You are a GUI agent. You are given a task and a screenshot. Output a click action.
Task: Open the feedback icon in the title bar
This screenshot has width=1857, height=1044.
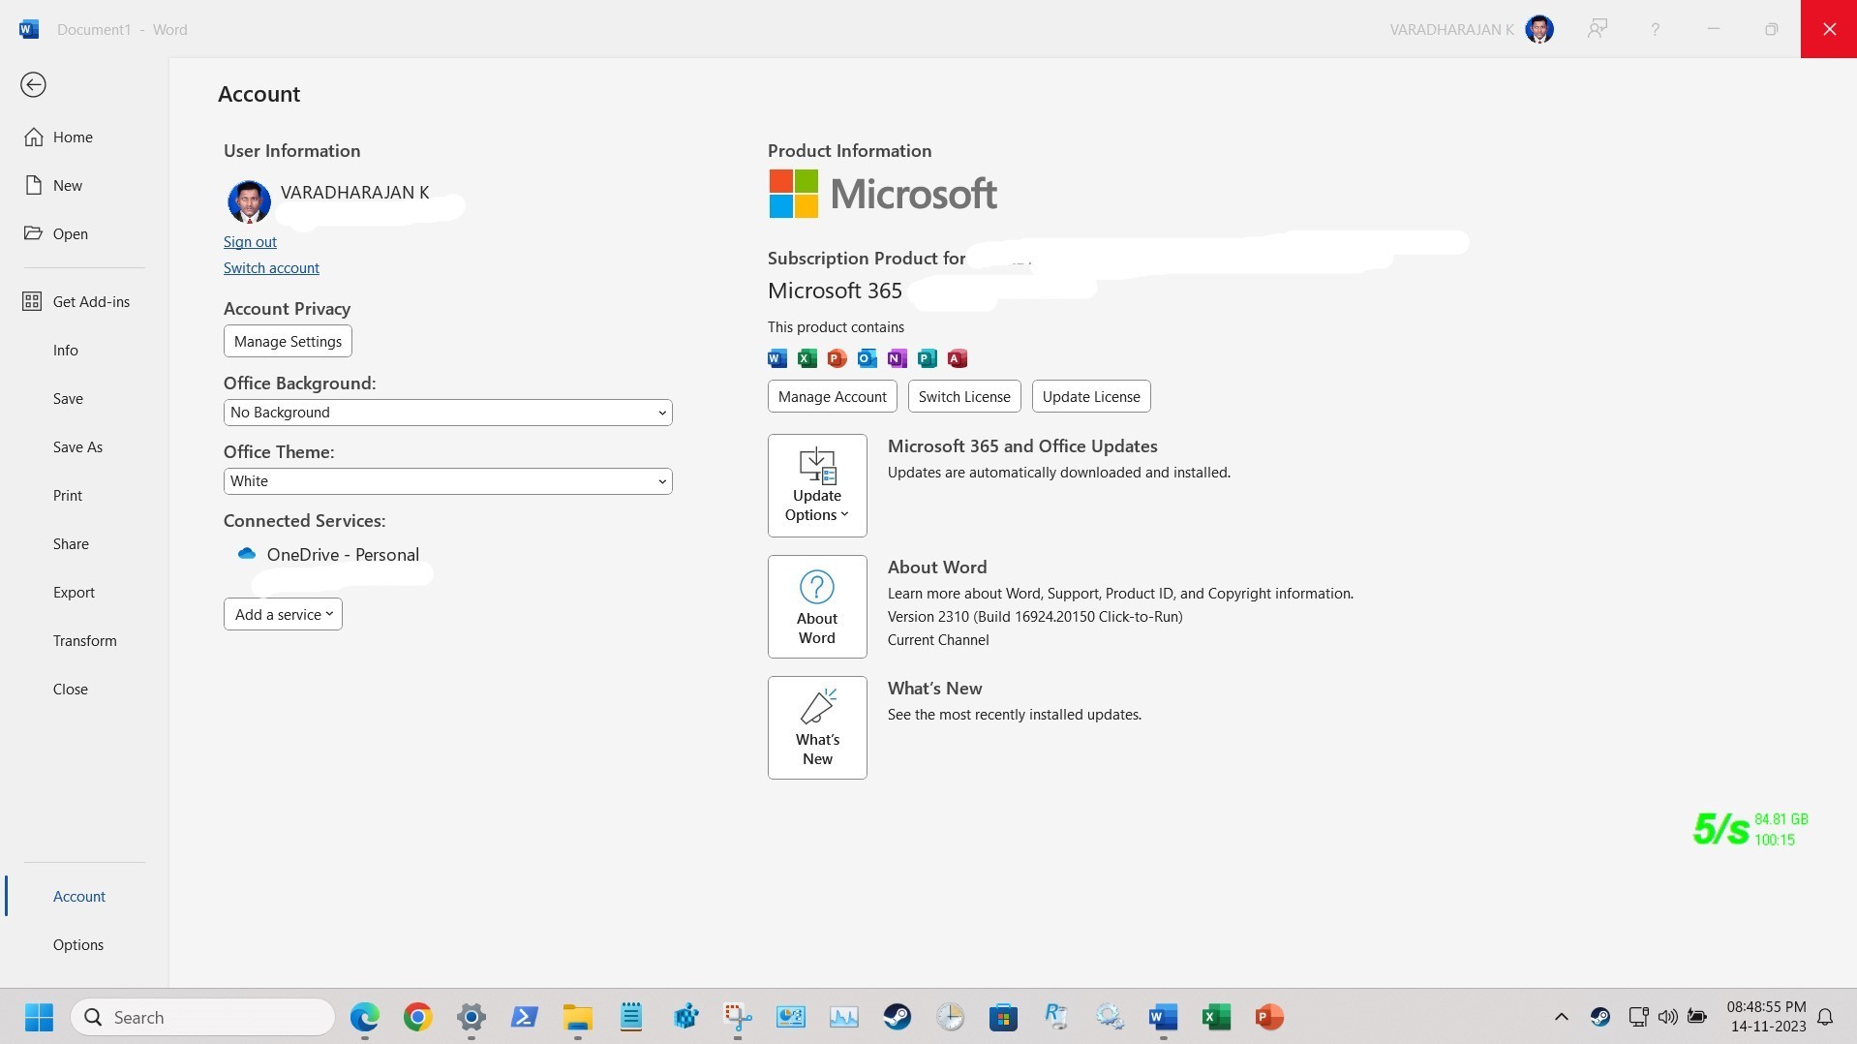pyautogui.click(x=1598, y=29)
